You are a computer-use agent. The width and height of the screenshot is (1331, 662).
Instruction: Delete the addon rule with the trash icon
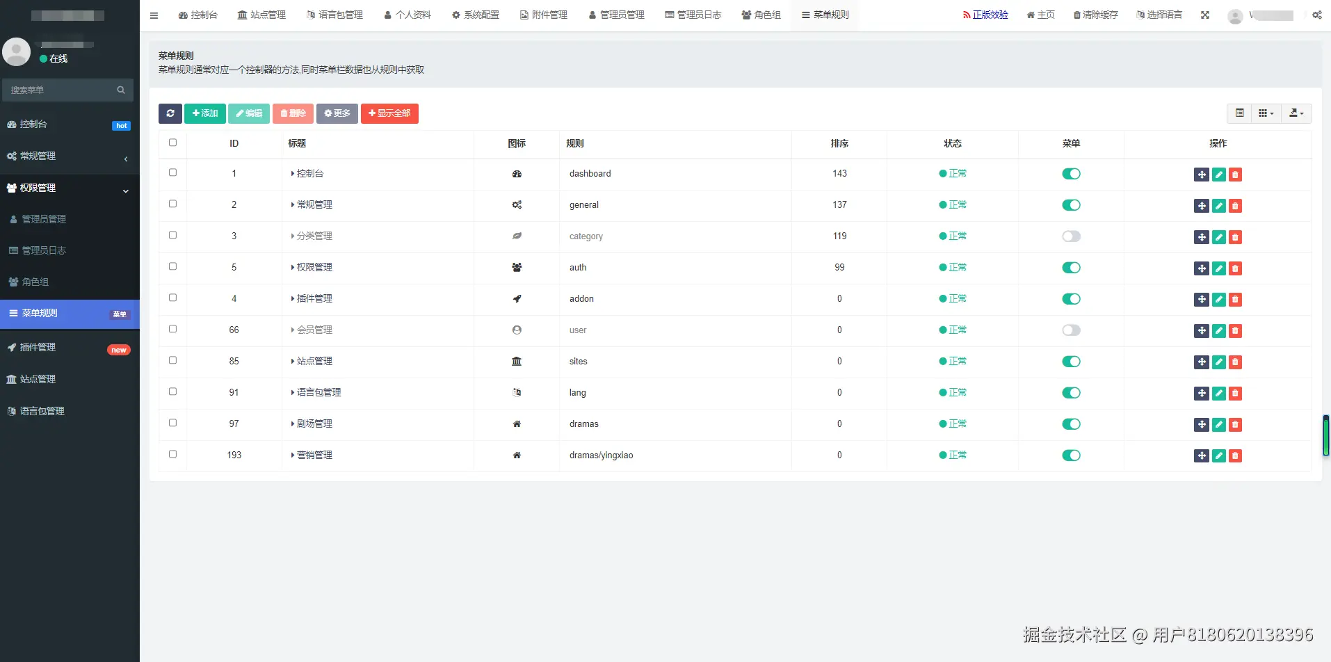[1235, 300]
